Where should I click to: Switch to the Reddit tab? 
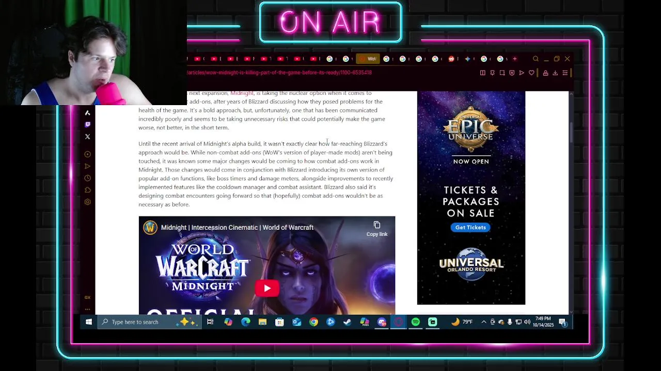451,59
